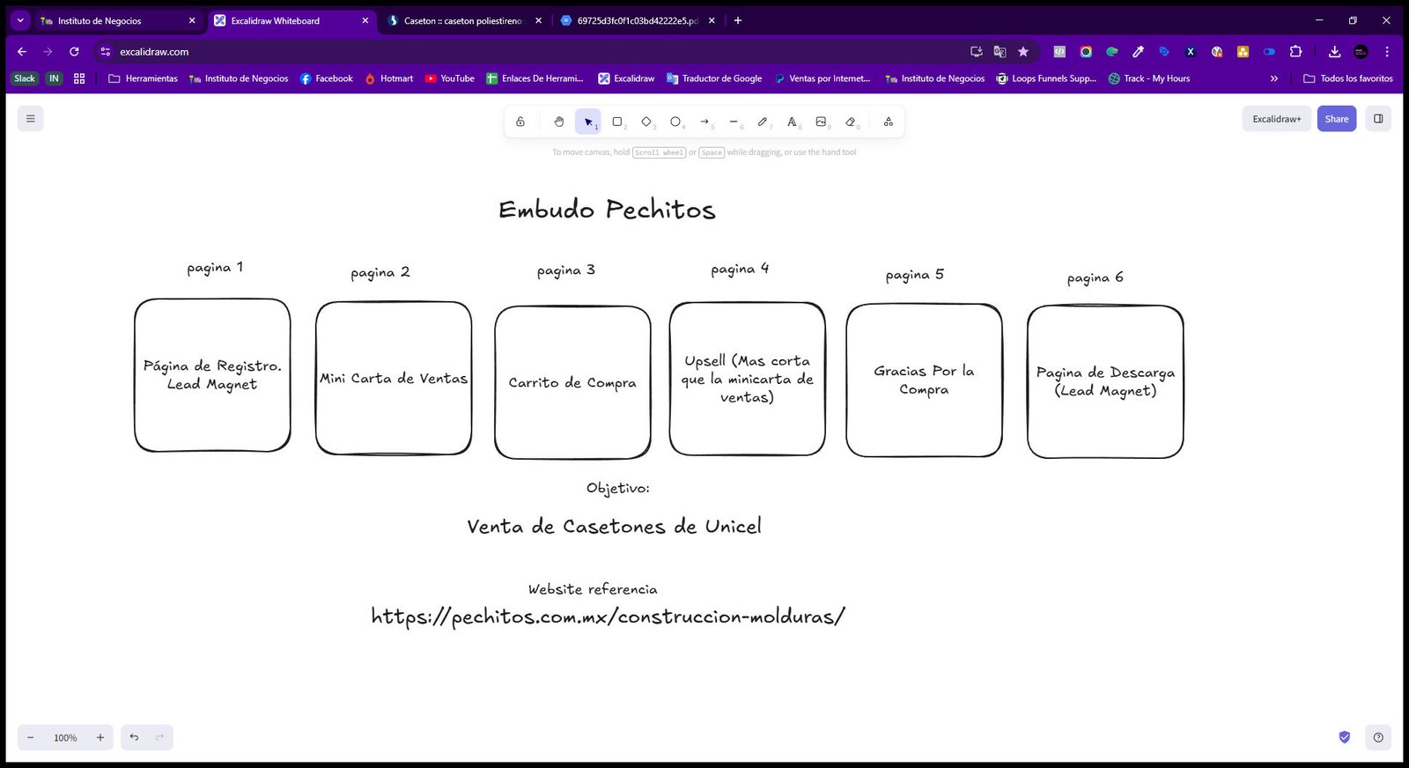Select the Eraser tool
Image resolution: width=1409 pixels, height=768 pixels.
coord(850,122)
